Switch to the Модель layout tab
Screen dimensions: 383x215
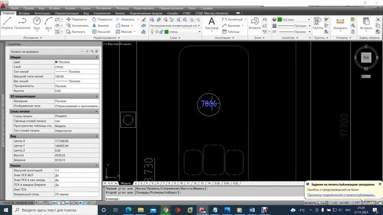[126, 183]
